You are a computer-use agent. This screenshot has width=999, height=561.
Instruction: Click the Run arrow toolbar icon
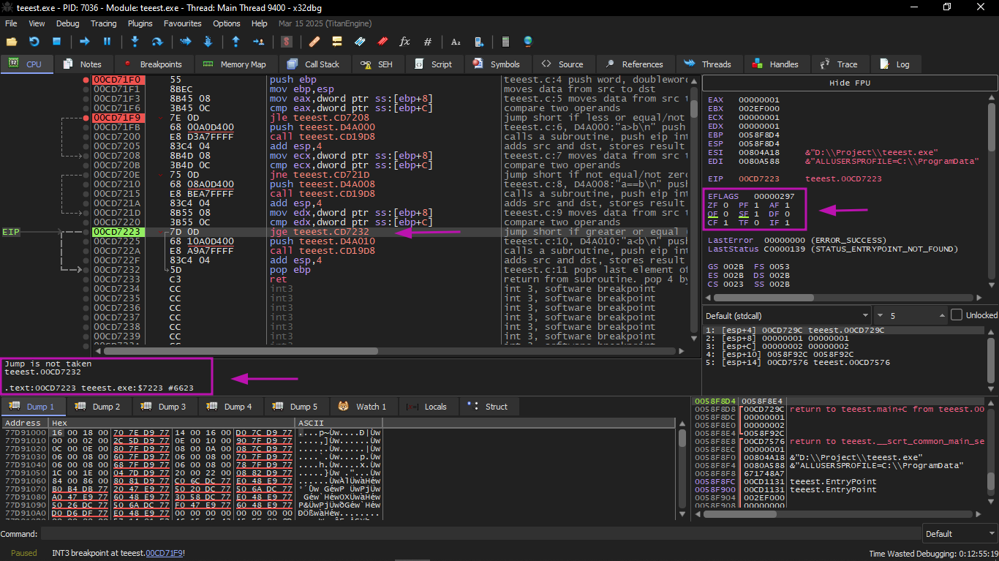pos(85,42)
